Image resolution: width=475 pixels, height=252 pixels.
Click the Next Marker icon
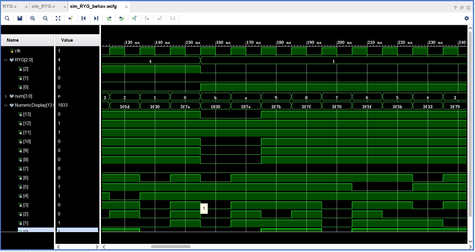[160, 18]
